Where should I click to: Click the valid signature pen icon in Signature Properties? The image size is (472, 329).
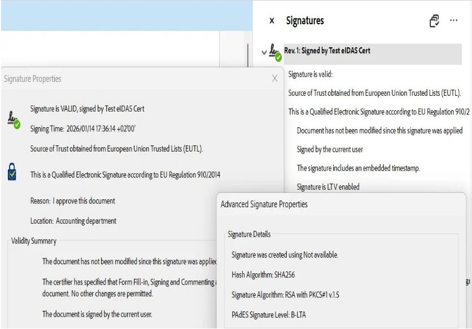[x=14, y=120]
